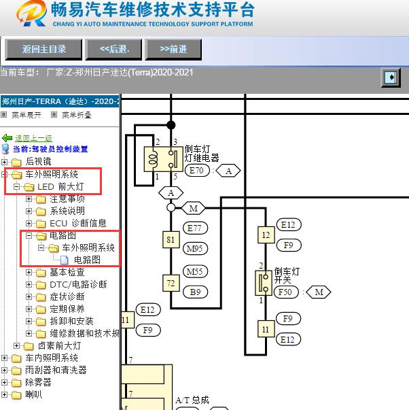Select the 除雾器 folder icon
The image size is (409, 410).
pyautogui.click(x=16, y=383)
